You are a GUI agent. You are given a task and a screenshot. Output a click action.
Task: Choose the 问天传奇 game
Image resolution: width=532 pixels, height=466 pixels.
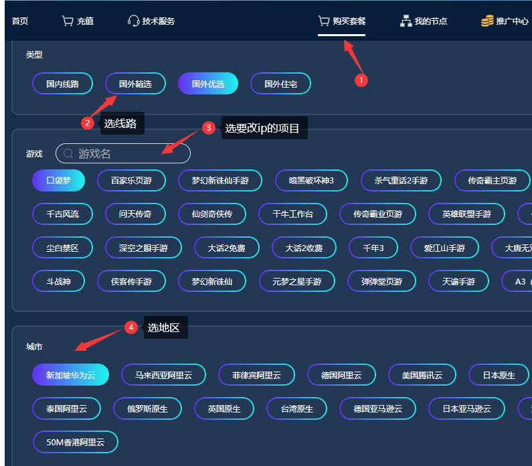(135, 214)
